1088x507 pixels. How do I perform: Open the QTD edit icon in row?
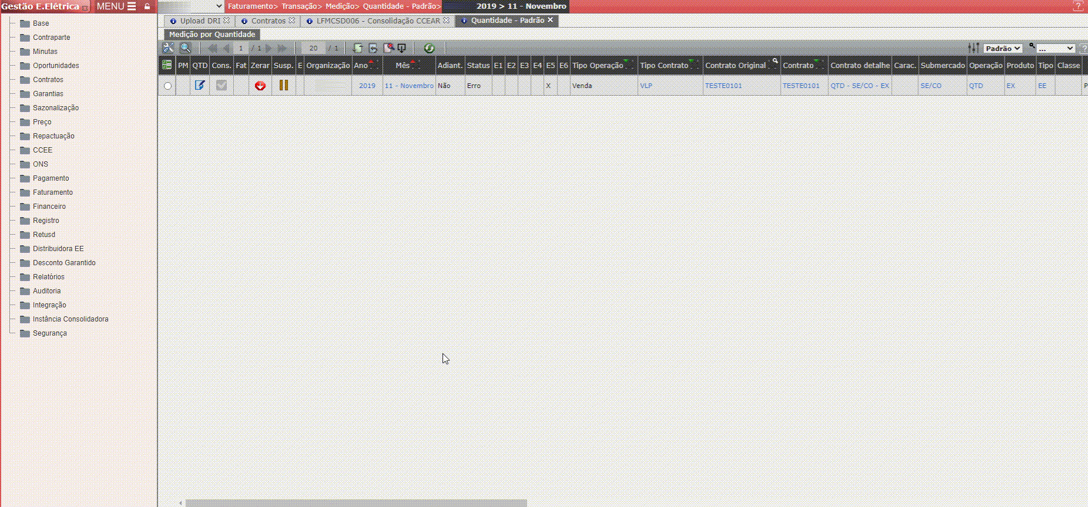pyautogui.click(x=200, y=86)
